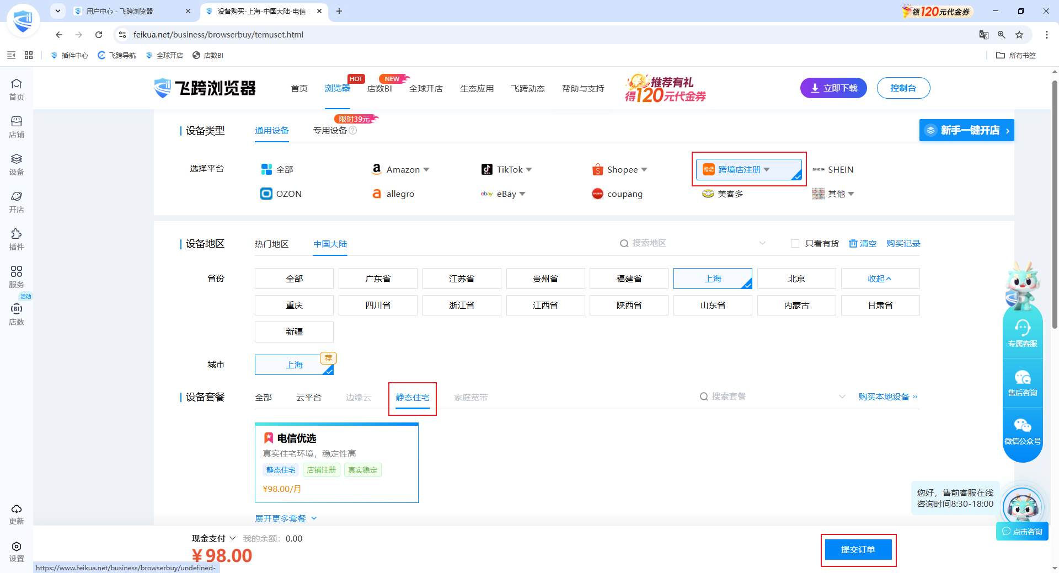Open the 现金支付 payment dropdown

point(213,538)
